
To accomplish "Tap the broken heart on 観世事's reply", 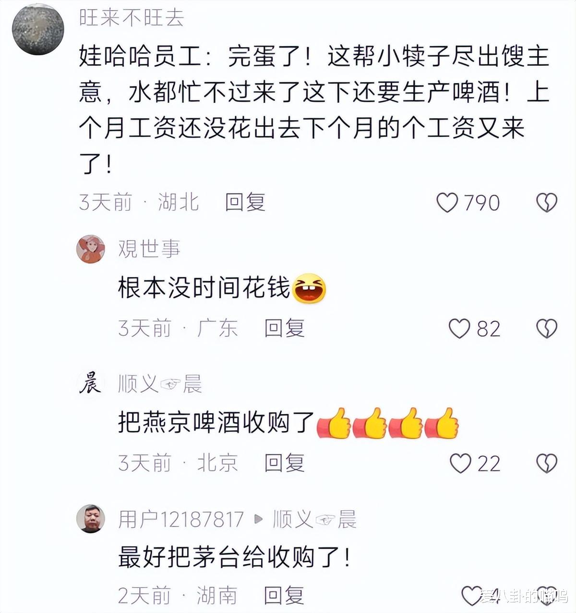I will [546, 329].
